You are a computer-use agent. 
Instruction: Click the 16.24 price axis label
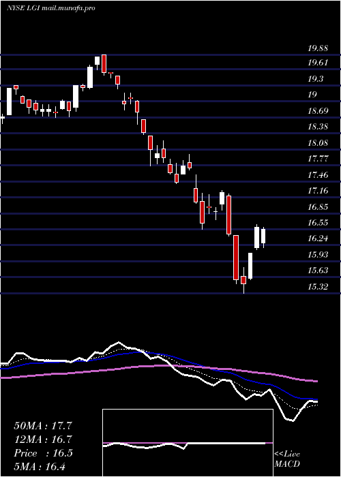pos(318,238)
